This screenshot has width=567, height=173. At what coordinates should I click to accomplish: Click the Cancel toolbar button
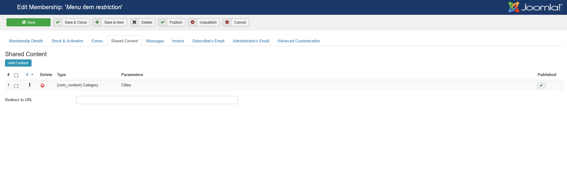point(236,22)
